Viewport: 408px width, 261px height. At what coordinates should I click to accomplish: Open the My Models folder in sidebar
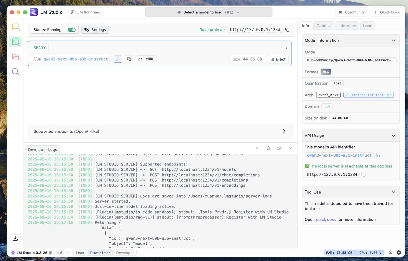[x=15, y=57]
